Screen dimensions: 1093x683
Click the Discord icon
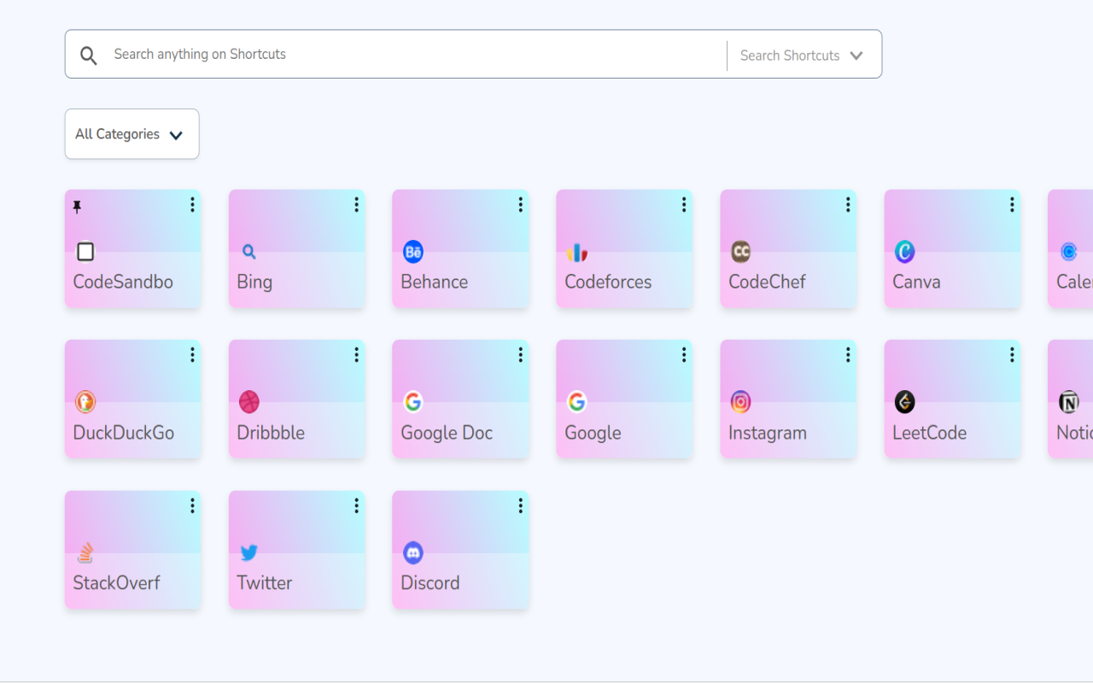pos(413,552)
